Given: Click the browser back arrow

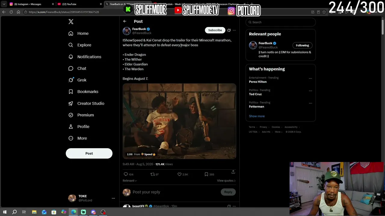Looking at the screenshot, I should click(4, 12).
